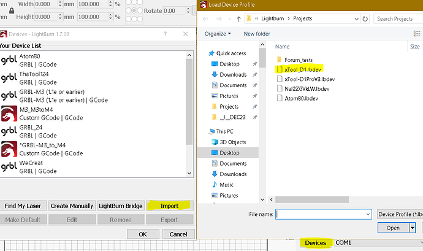Open pinned Downloads under Quick access
423x251 pixels.
coord(233,75)
